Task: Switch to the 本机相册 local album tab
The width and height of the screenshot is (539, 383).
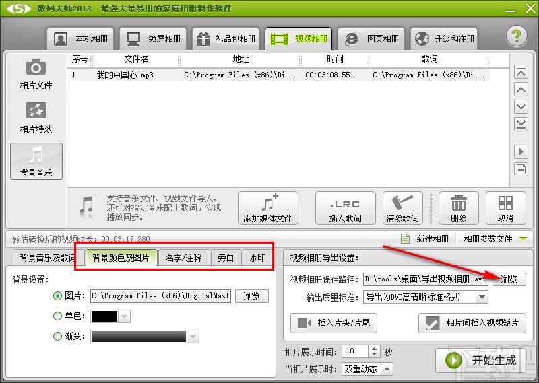Action: [80, 39]
